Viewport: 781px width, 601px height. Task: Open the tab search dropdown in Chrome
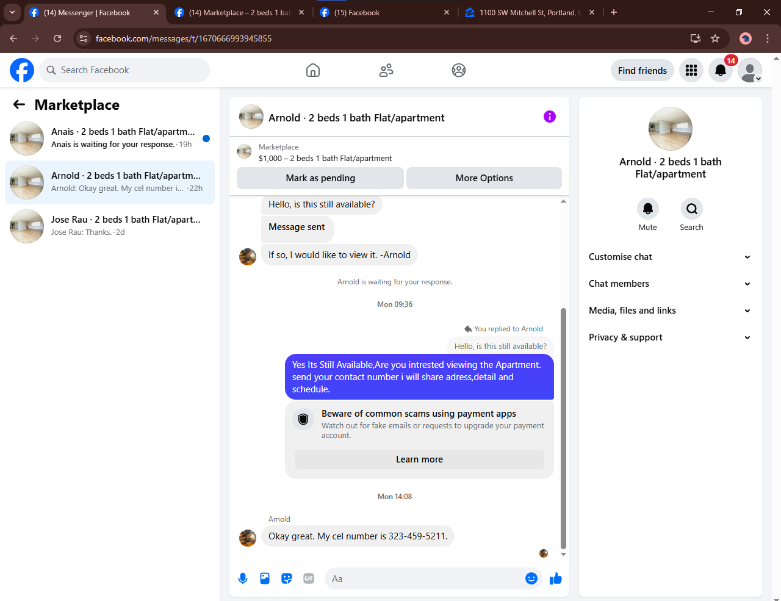(x=12, y=12)
